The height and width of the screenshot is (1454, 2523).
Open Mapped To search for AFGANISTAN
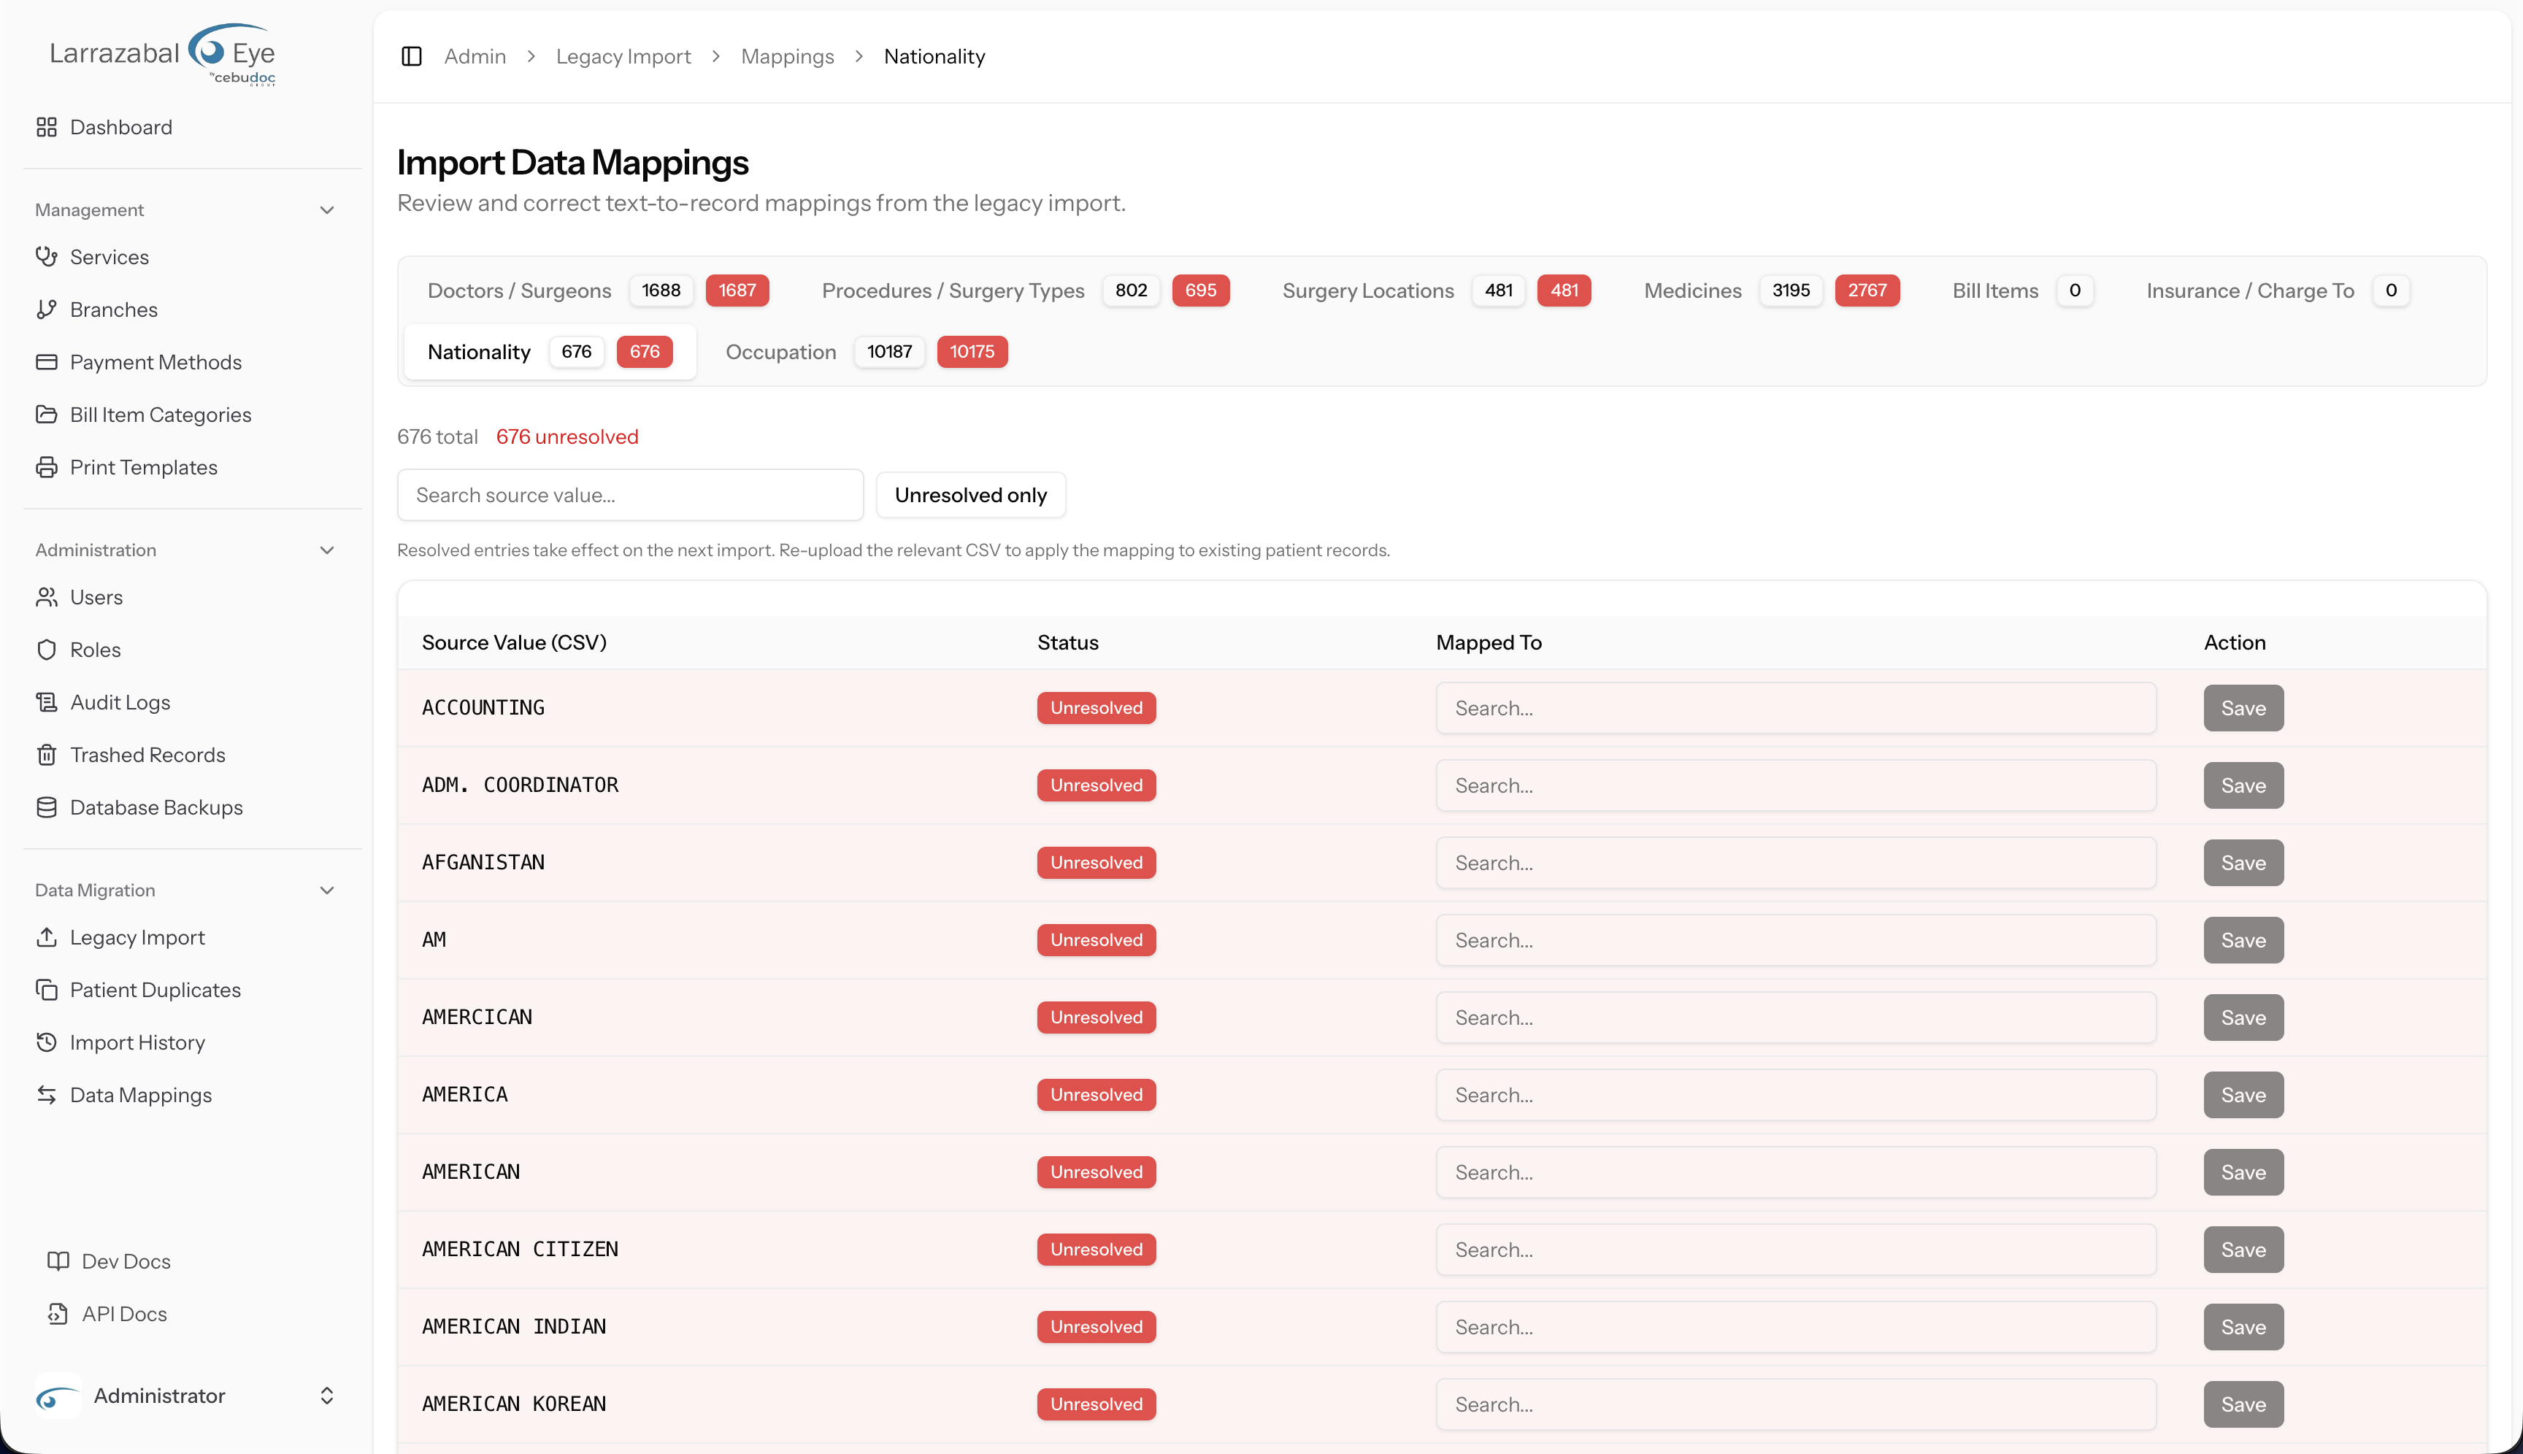pos(1796,863)
